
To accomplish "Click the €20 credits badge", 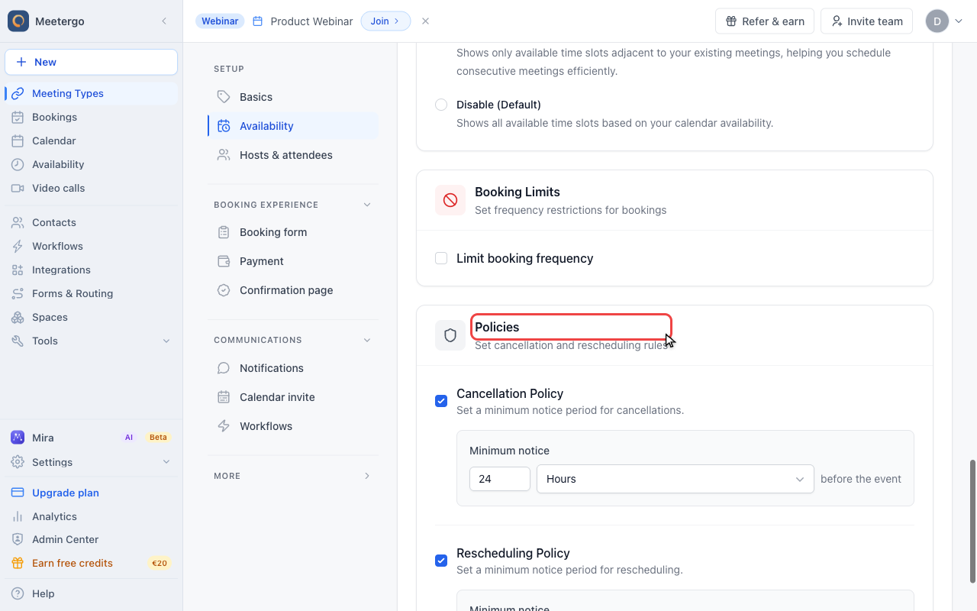I will click(x=160, y=563).
